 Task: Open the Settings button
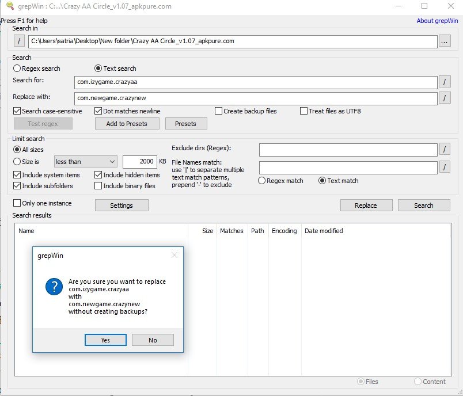click(122, 205)
